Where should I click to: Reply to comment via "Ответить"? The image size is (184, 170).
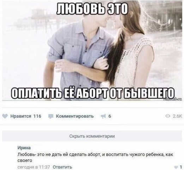coord(63,167)
